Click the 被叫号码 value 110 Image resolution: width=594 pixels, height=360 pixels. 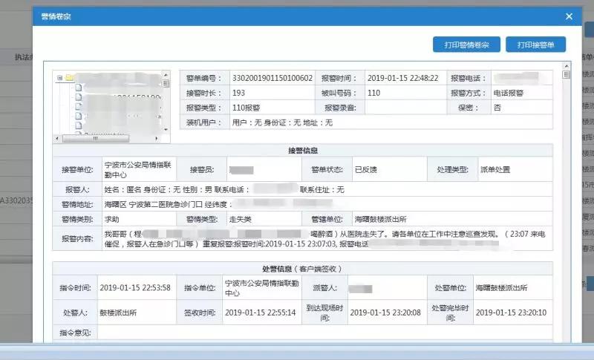tap(373, 93)
